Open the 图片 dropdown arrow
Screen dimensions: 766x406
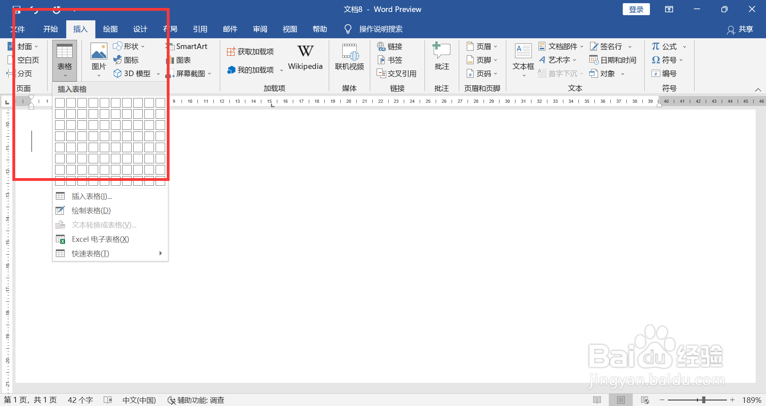click(x=99, y=76)
